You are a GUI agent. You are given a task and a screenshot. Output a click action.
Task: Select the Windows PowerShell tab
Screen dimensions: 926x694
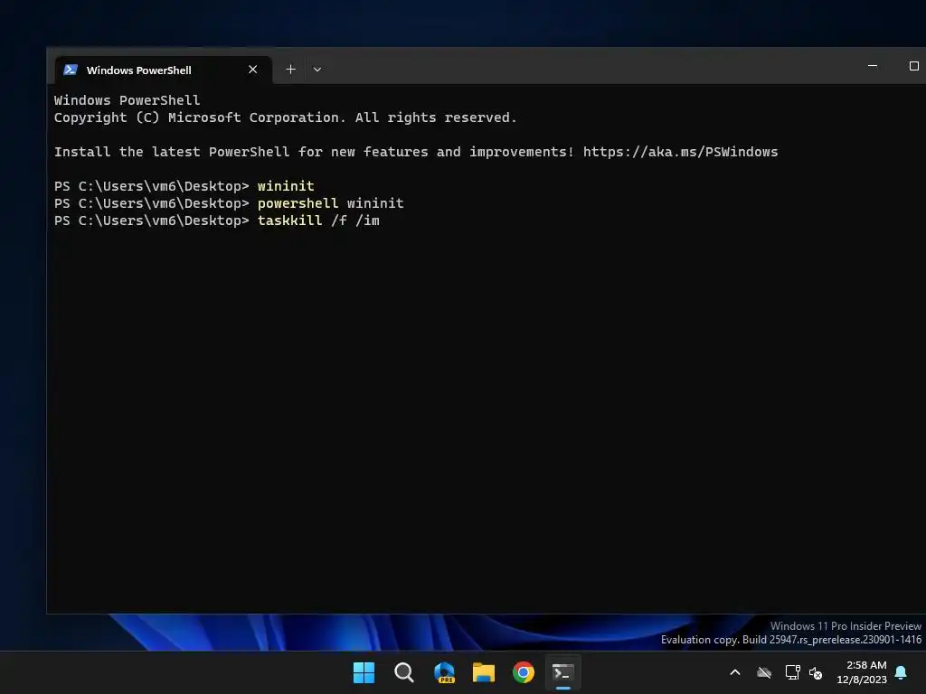pos(164,70)
